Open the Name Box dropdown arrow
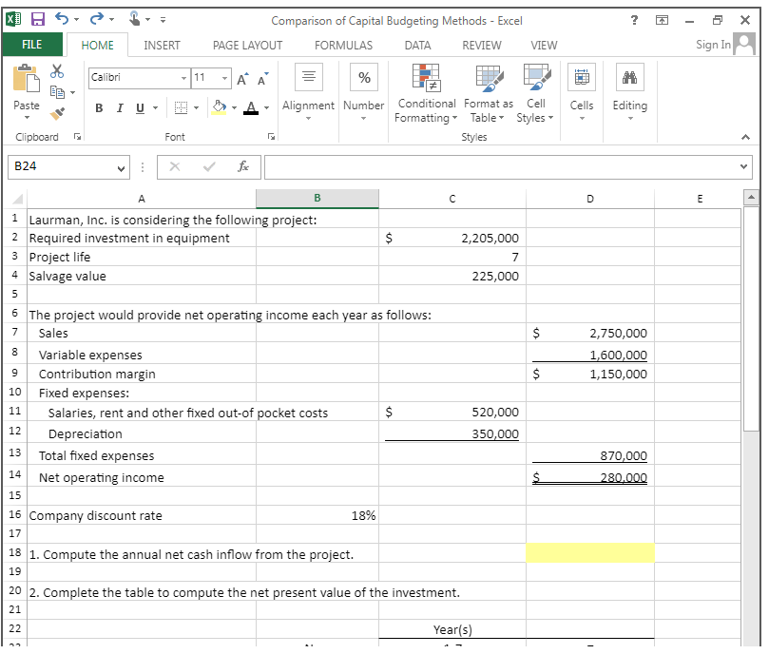 click(121, 168)
